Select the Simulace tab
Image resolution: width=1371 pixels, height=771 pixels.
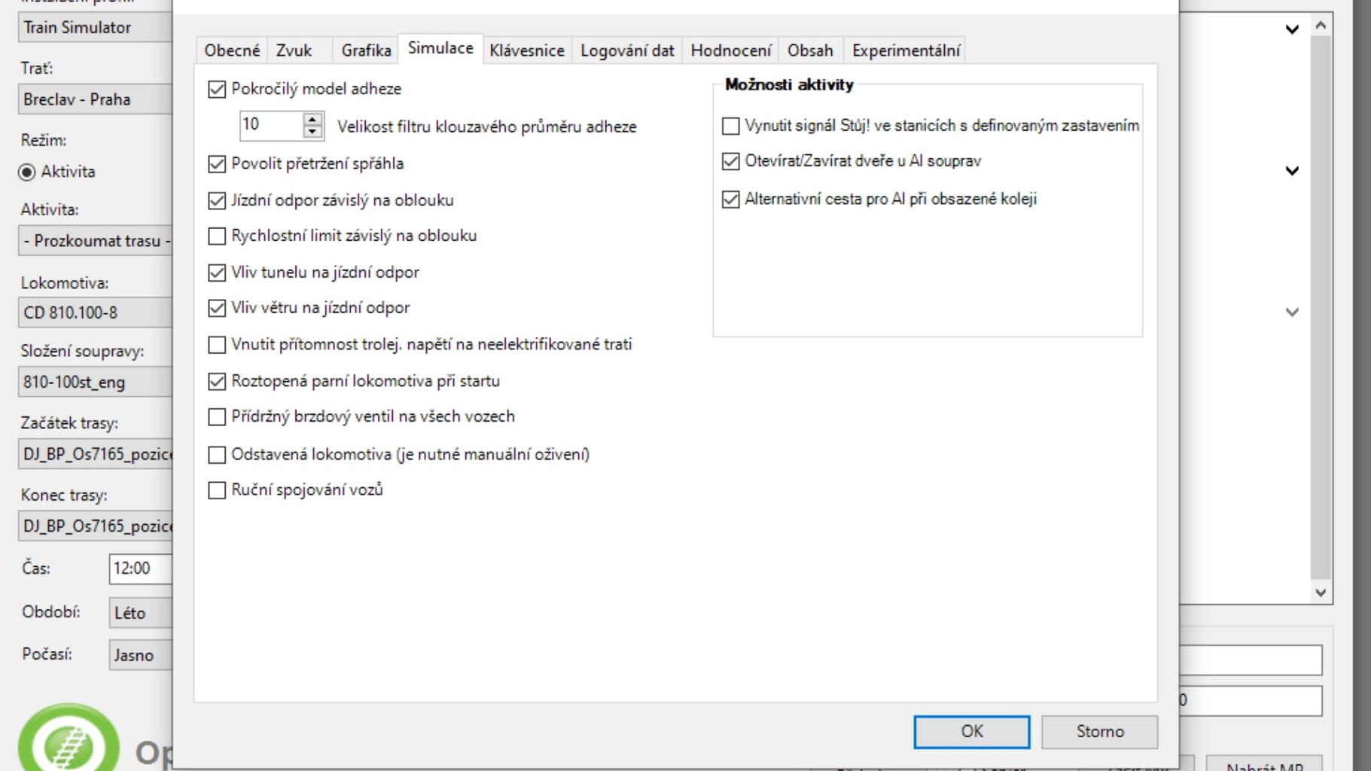(440, 48)
